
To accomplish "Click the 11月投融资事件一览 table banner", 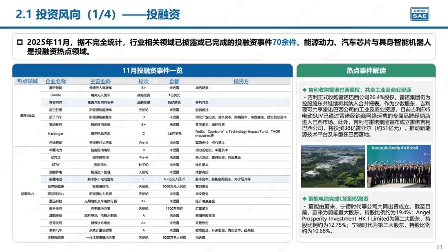I will click(153, 70).
